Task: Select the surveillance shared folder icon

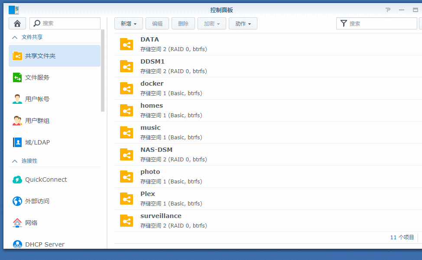Action: click(127, 221)
